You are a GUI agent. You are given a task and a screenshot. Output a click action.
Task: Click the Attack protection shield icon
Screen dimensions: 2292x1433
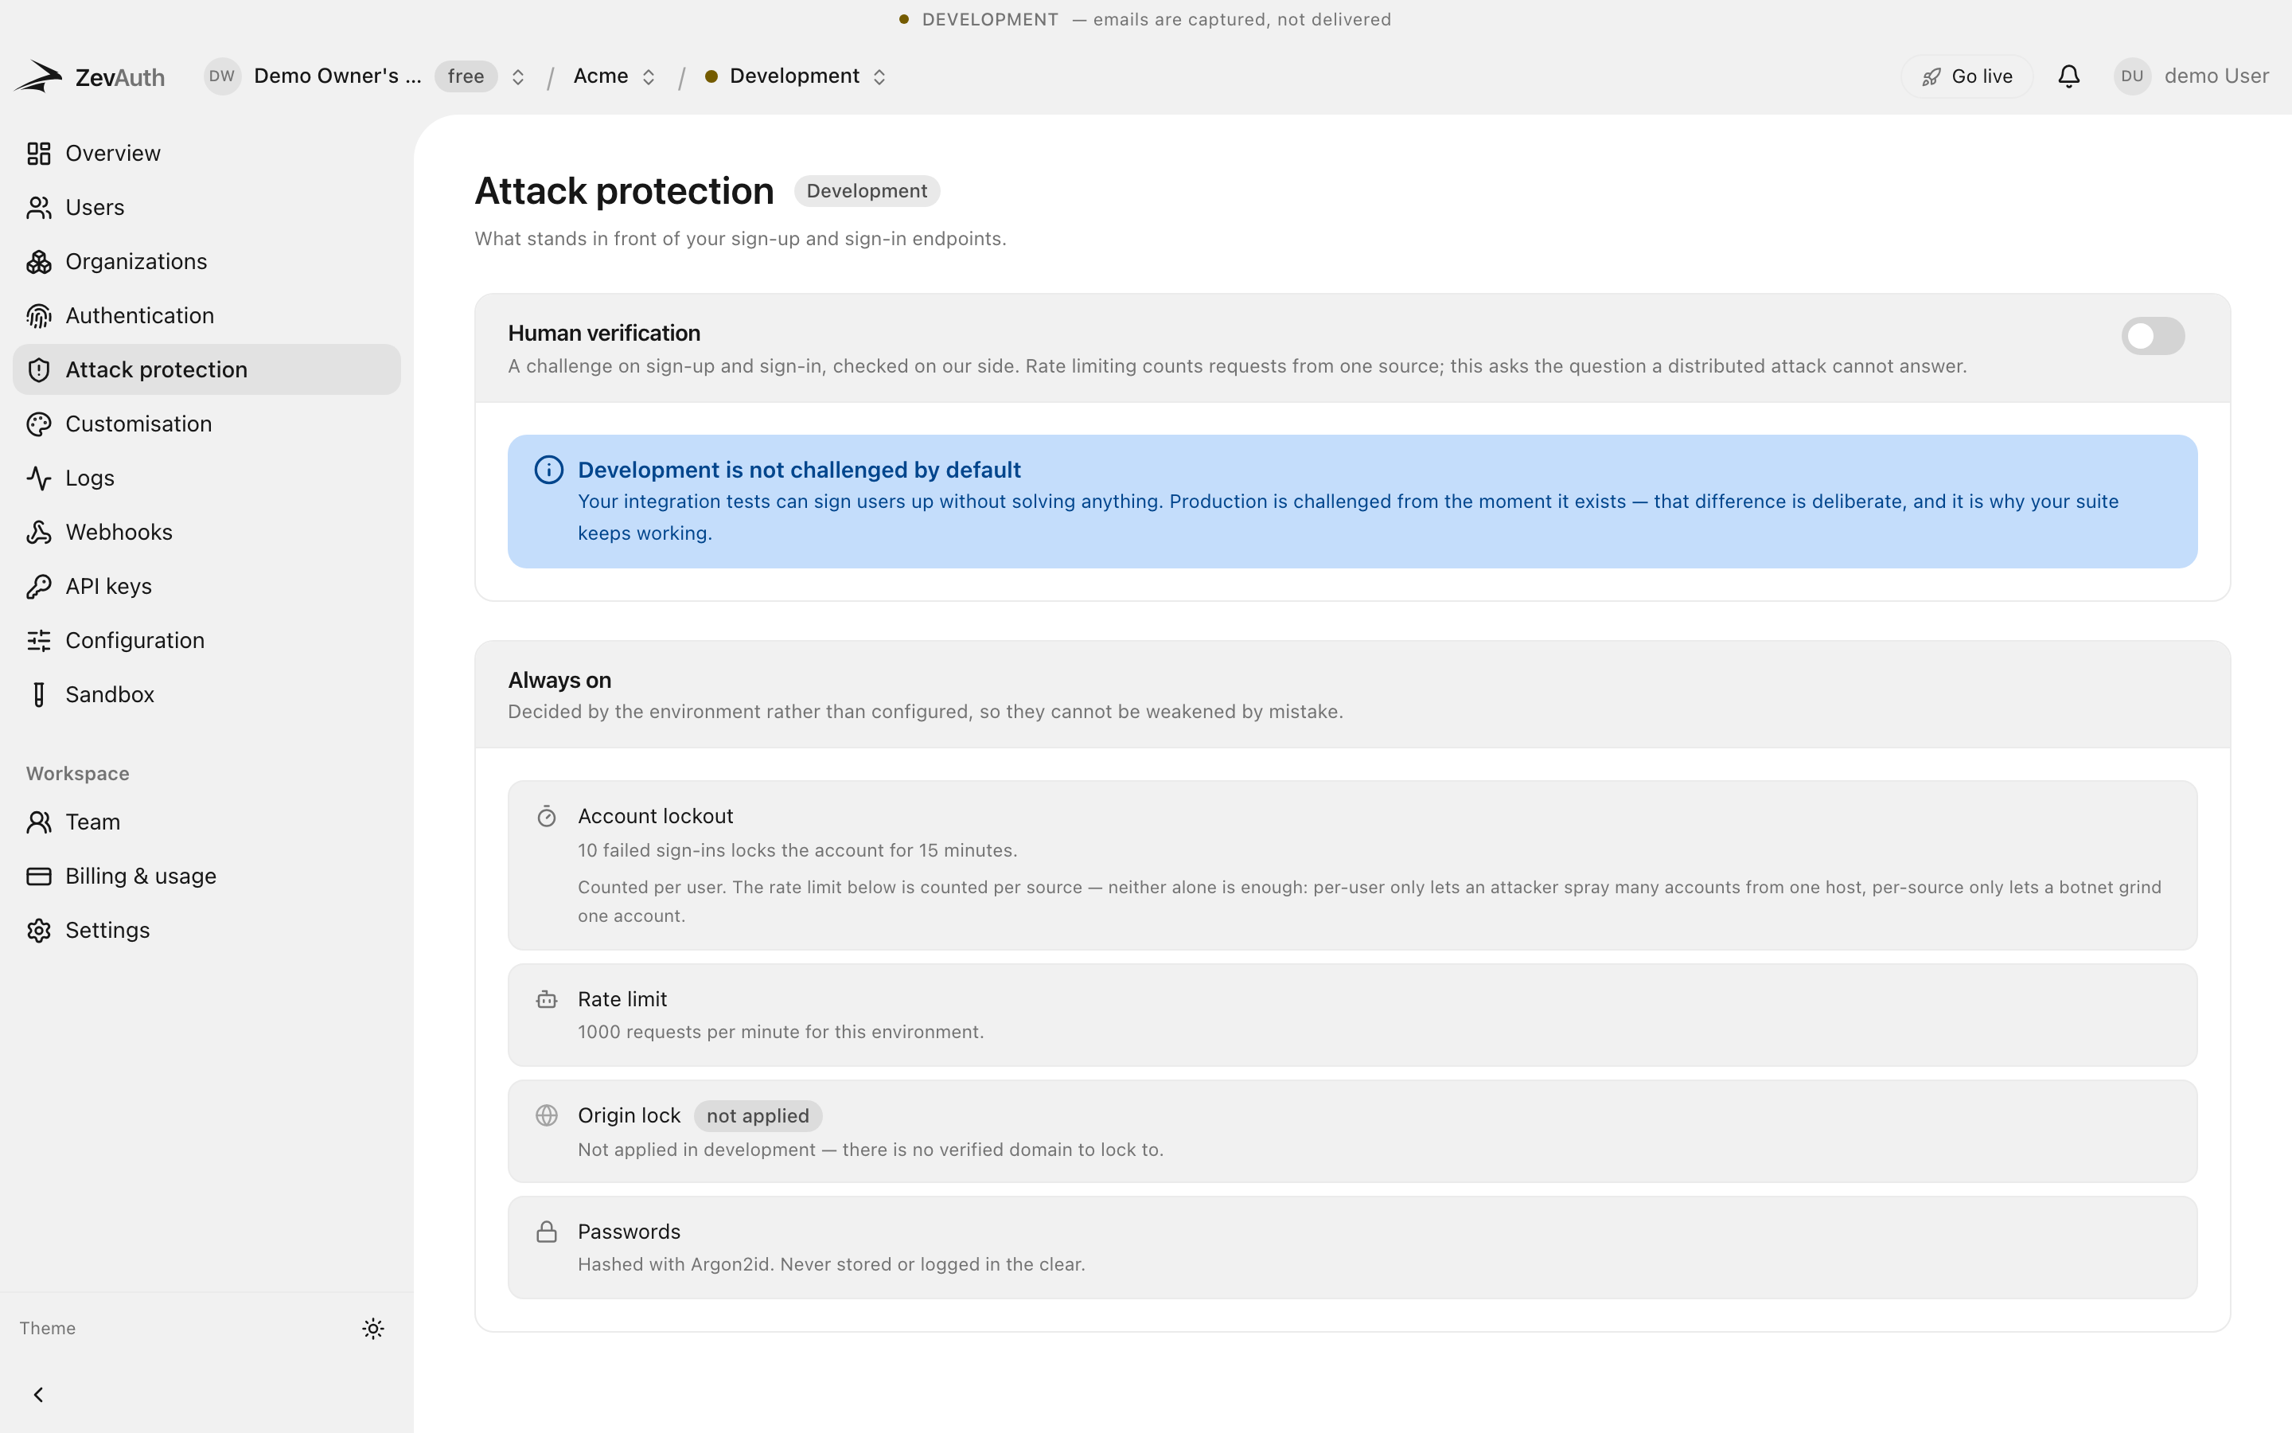39,369
